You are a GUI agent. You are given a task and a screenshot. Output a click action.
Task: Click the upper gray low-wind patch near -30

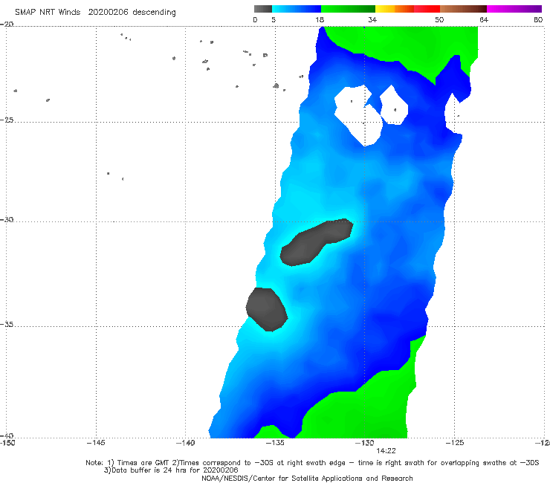pos(316,242)
